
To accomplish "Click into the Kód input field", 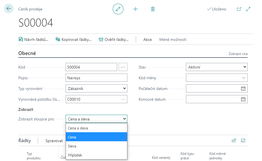I will click(91, 67).
